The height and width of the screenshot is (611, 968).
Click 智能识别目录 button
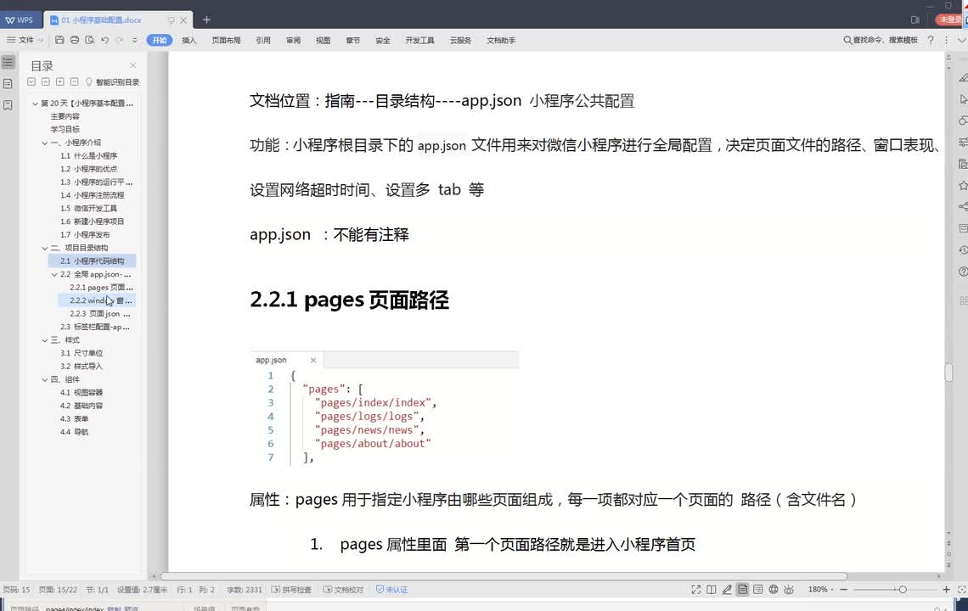click(x=112, y=82)
